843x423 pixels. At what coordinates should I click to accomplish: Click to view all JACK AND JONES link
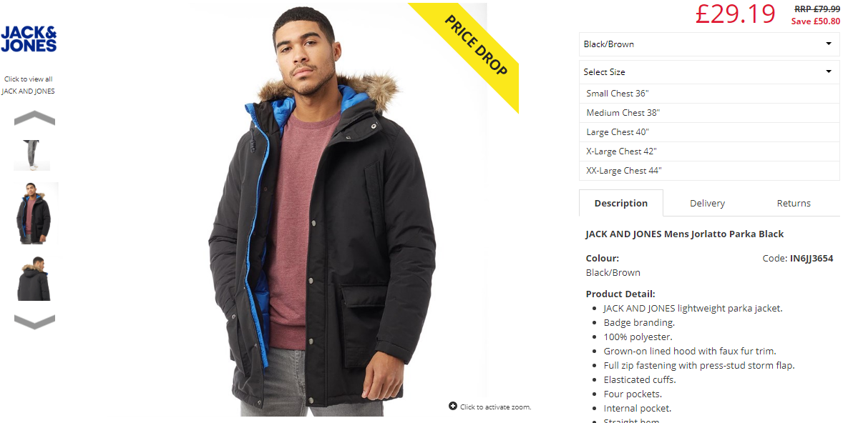click(28, 85)
